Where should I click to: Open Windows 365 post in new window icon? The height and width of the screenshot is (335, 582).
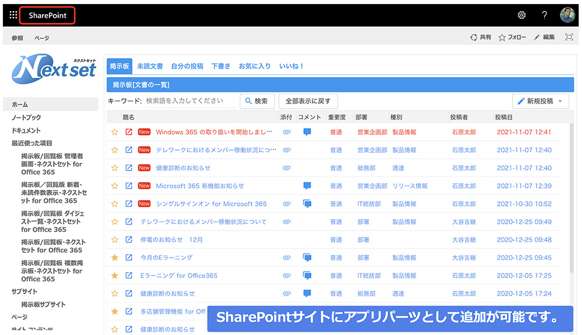pyautogui.click(x=129, y=132)
